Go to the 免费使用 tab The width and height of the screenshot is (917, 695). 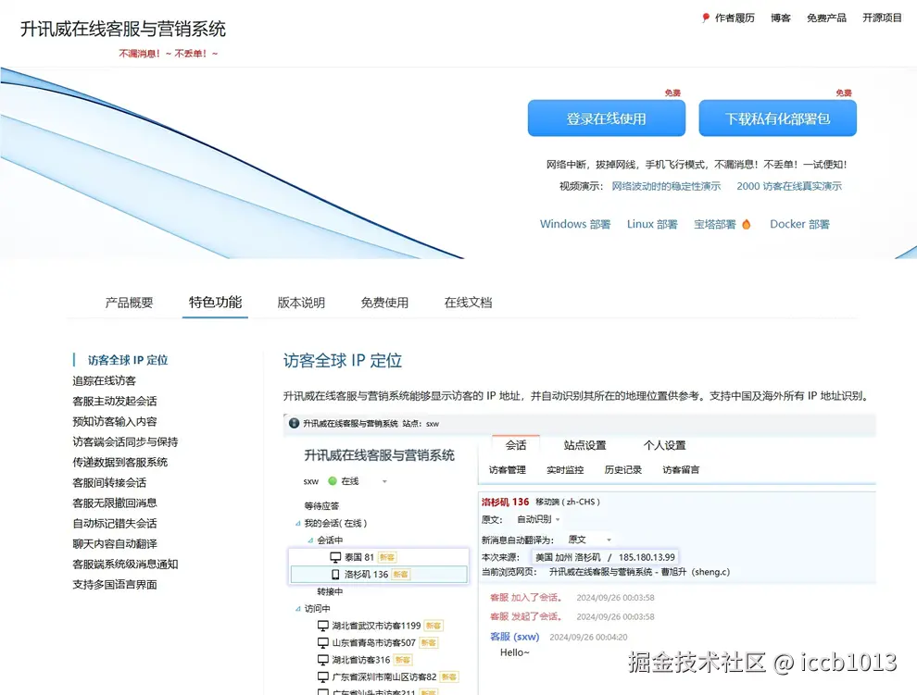pos(384,303)
